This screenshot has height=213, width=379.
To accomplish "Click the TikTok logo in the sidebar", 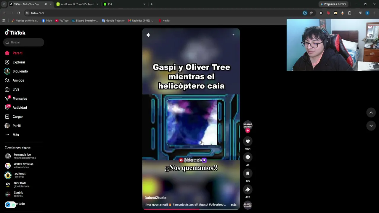I will pos(15,33).
